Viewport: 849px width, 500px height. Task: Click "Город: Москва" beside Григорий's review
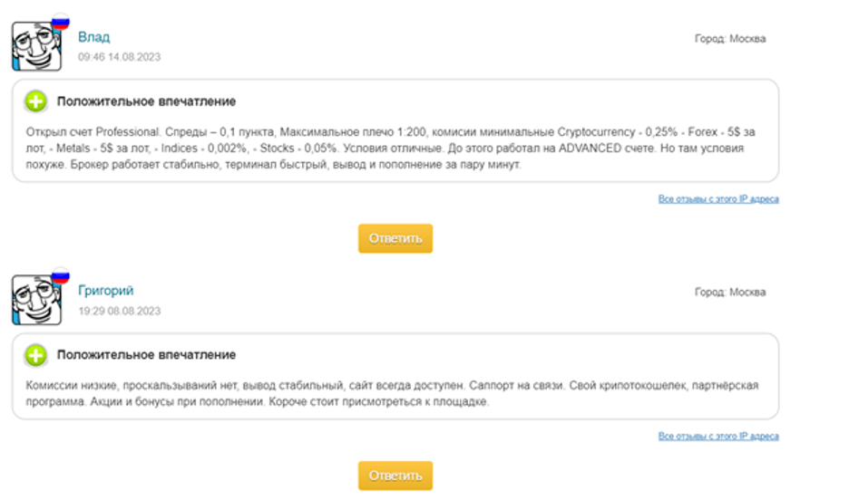729,293
